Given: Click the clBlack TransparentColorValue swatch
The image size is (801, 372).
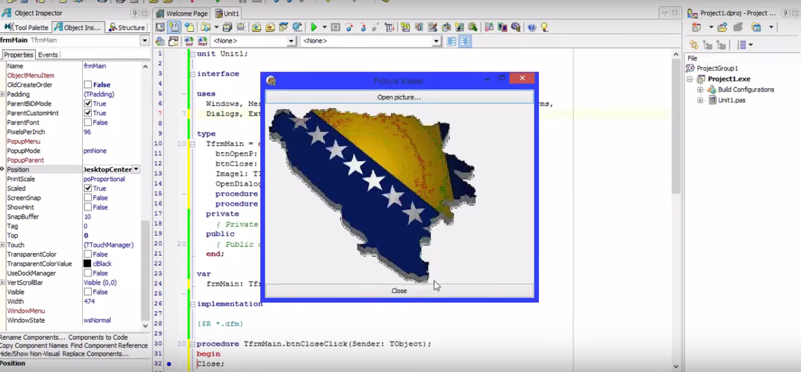Looking at the screenshot, I should tap(88, 264).
